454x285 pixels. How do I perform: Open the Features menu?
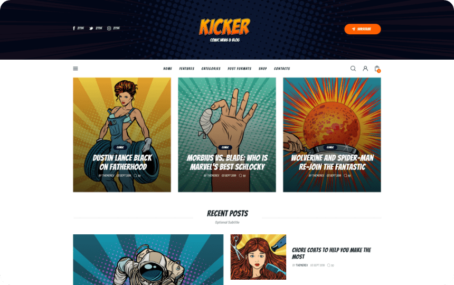click(187, 69)
